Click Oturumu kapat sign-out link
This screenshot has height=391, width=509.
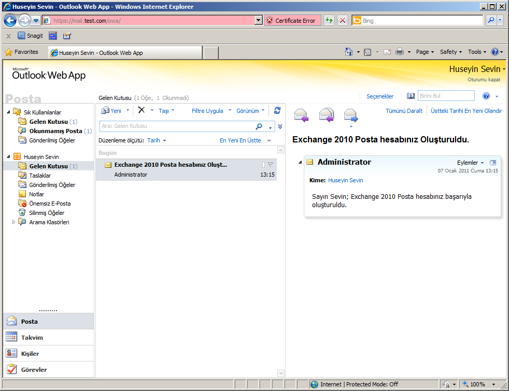pyautogui.click(x=484, y=79)
